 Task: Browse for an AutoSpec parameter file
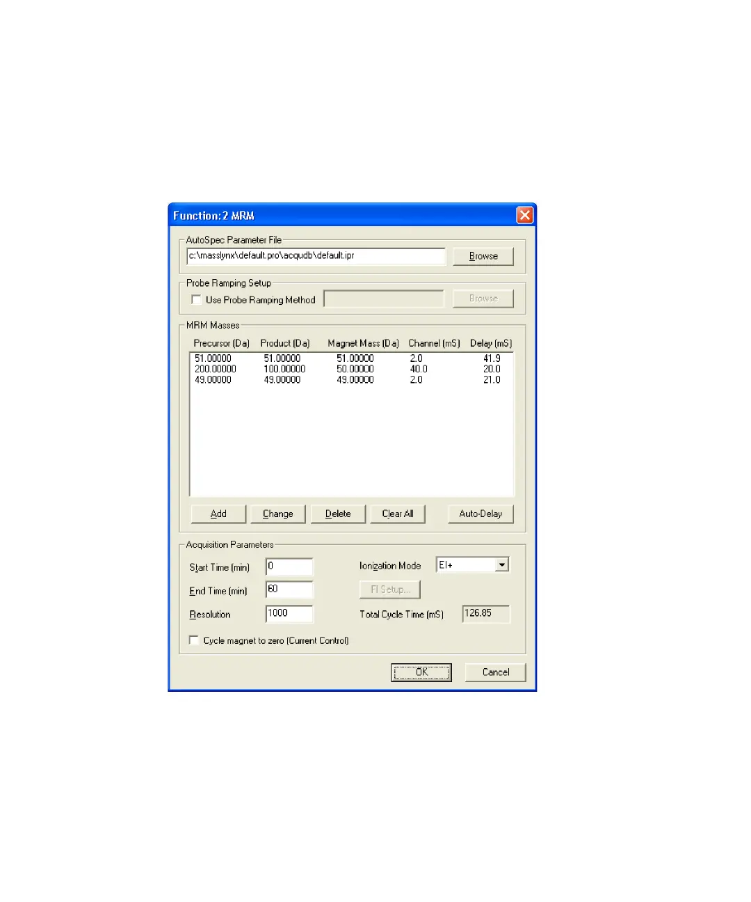pos(483,256)
